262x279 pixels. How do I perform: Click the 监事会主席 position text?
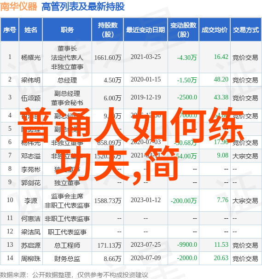pyautogui.click(x=67, y=196)
